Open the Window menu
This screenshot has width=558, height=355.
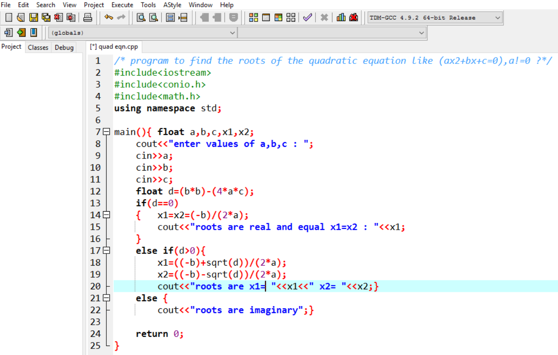(x=201, y=5)
